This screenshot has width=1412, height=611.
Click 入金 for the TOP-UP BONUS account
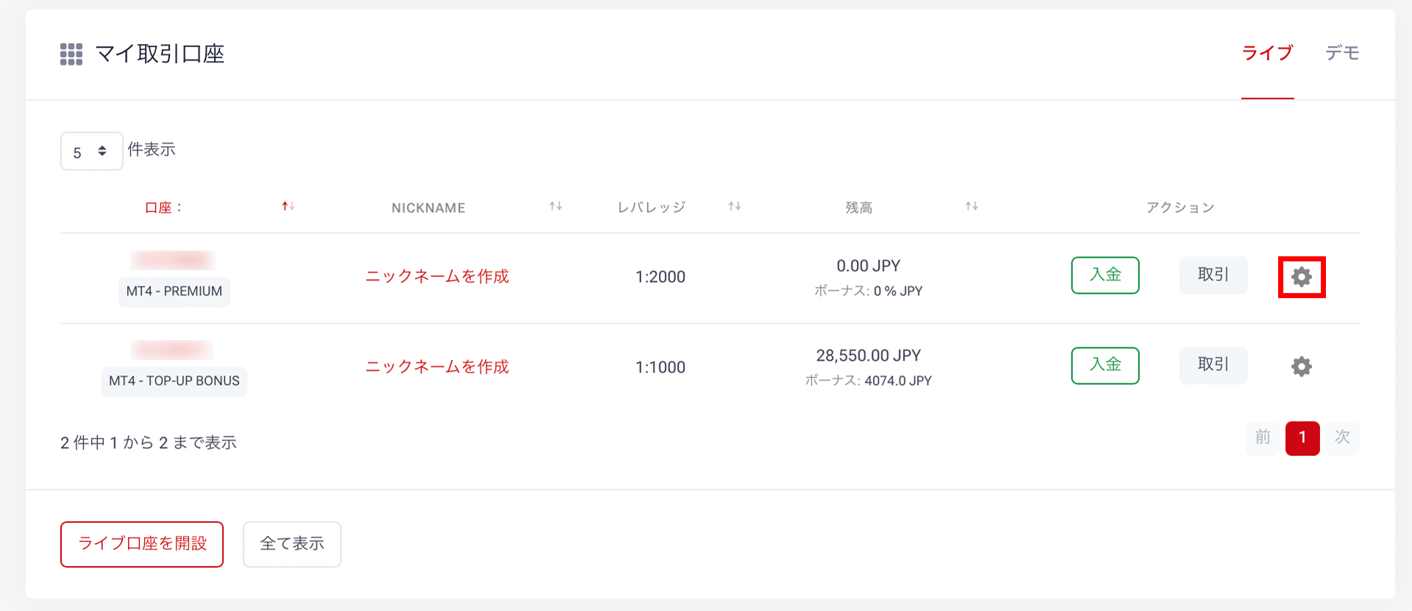[1105, 366]
